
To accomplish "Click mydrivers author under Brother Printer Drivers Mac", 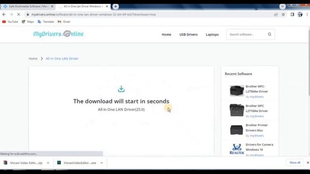I will point(257,136).
